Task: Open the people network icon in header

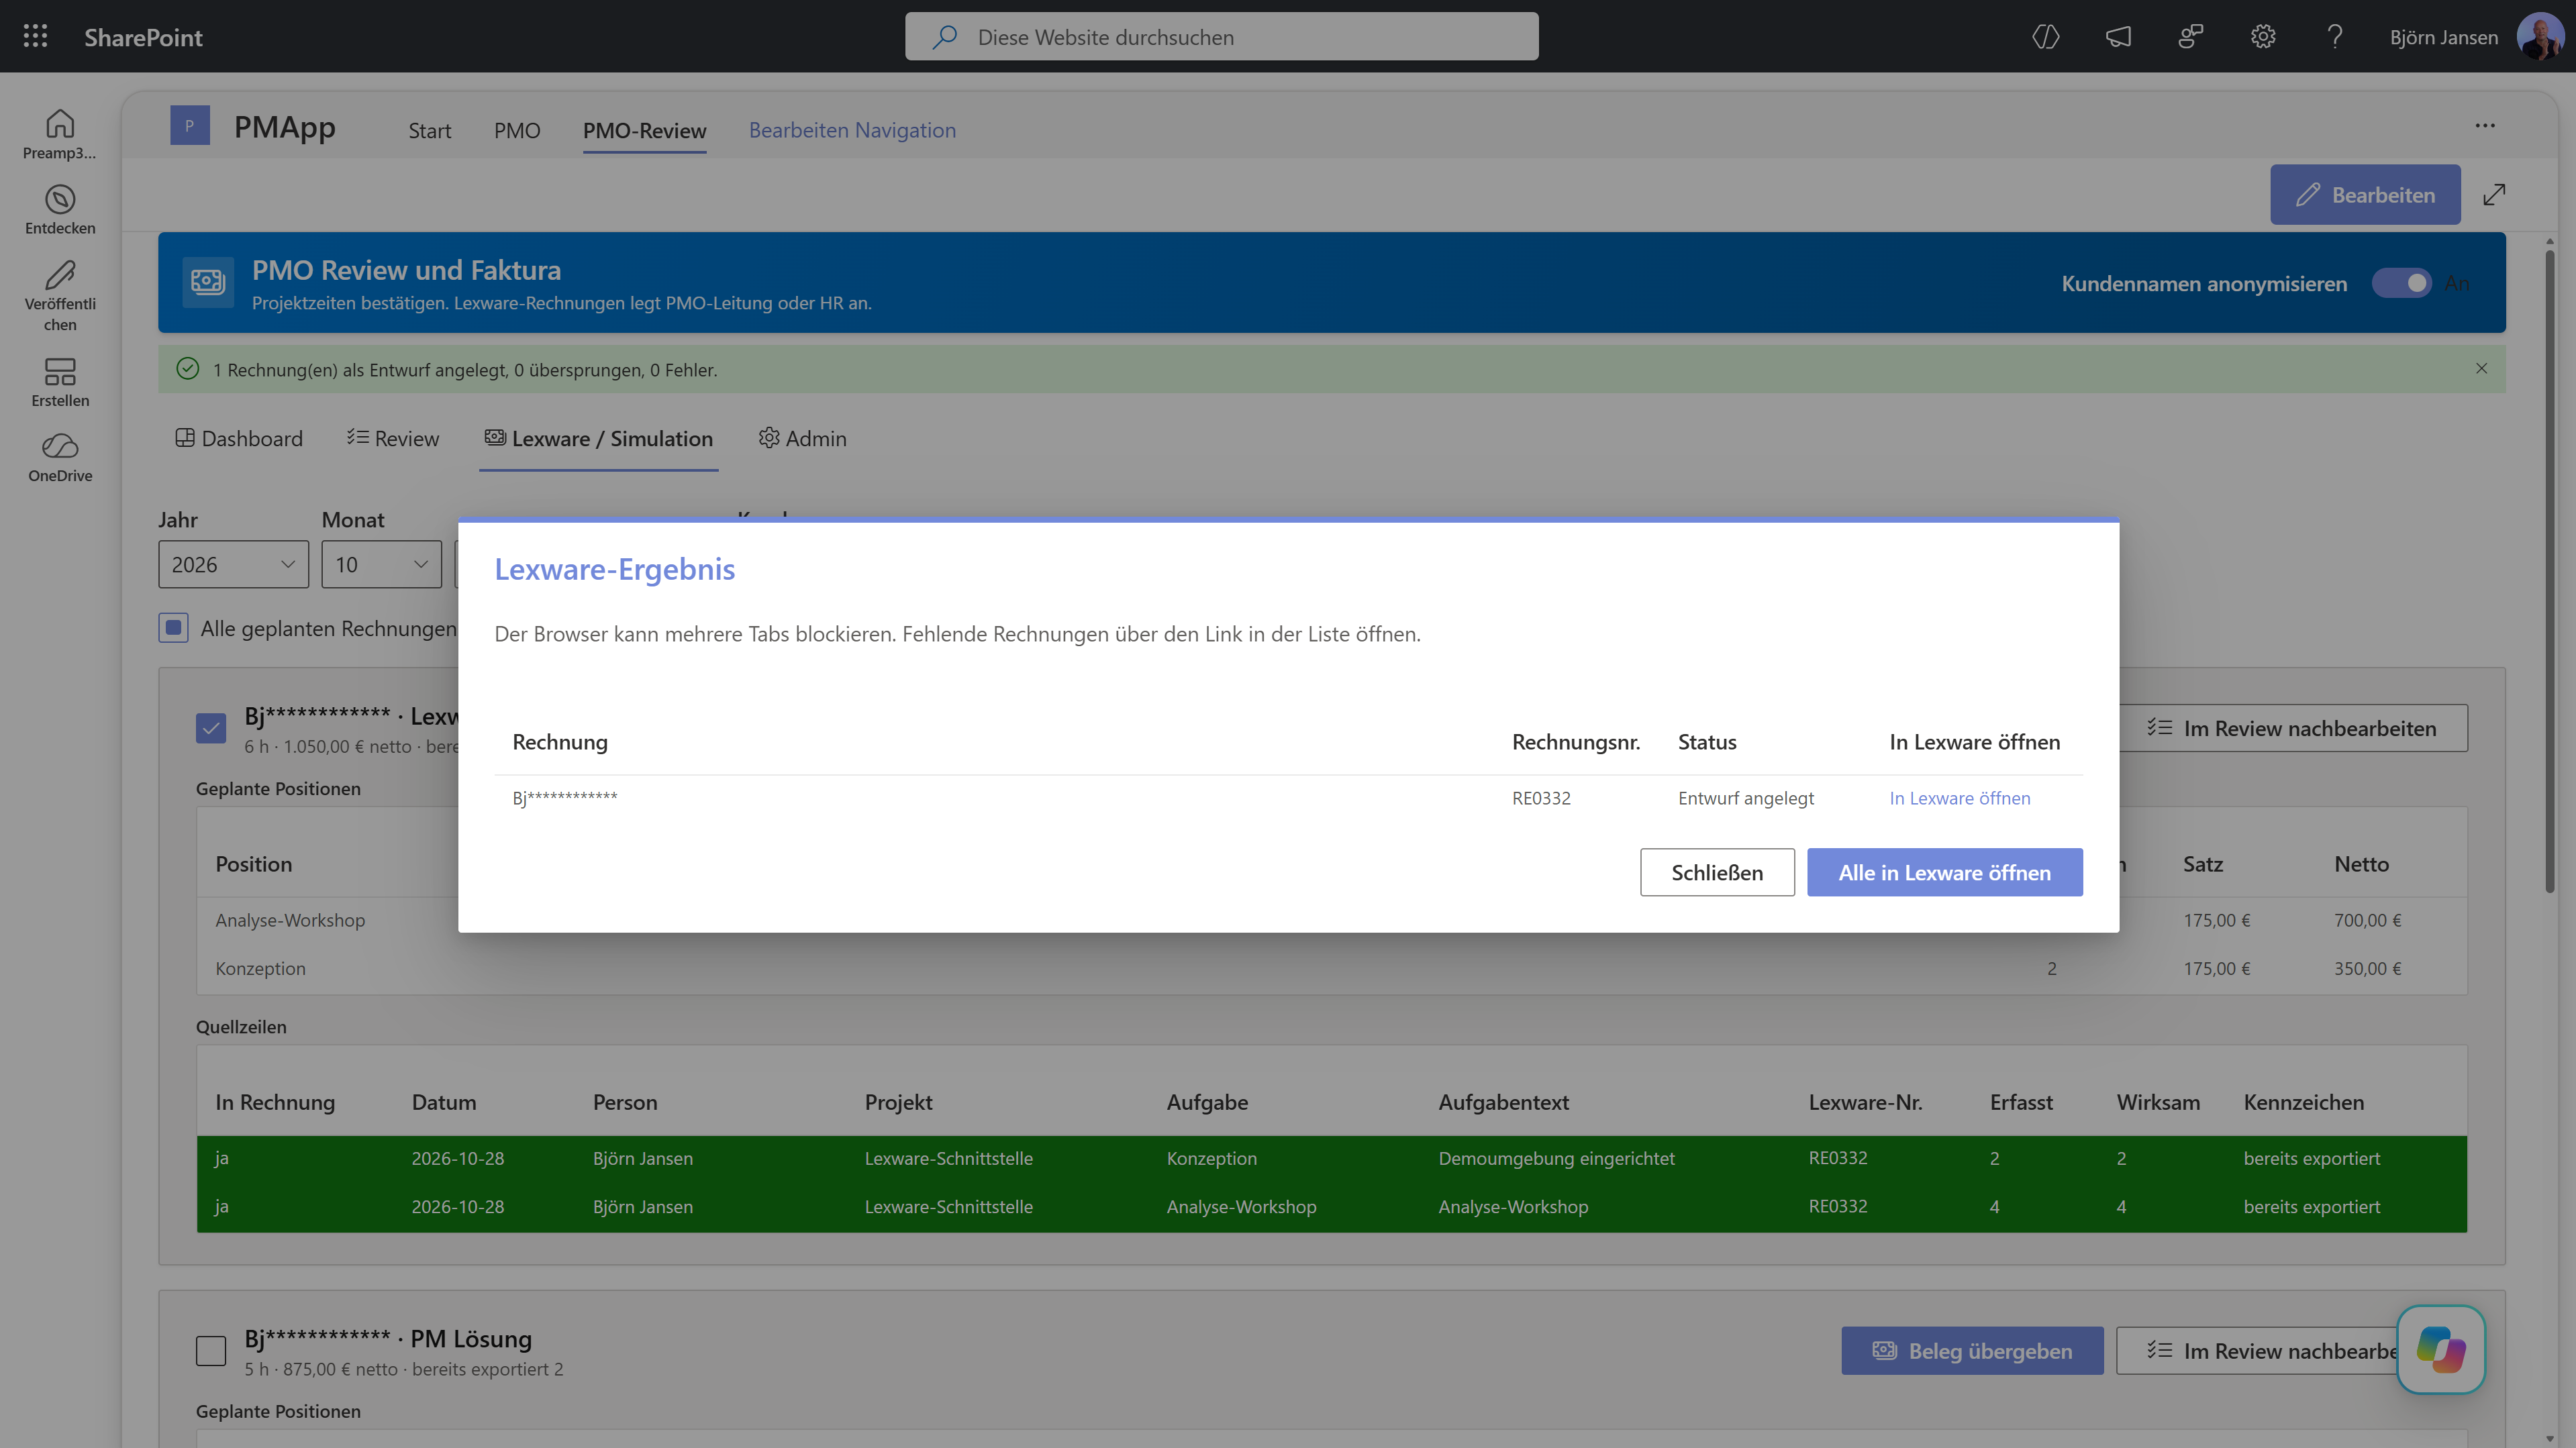Action: coord(2190,37)
